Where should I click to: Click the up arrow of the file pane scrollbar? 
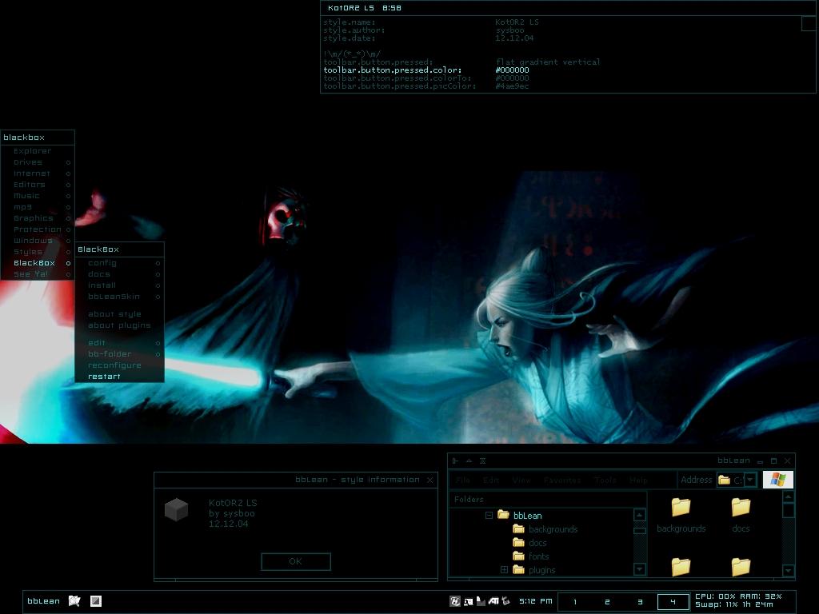coord(788,496)
